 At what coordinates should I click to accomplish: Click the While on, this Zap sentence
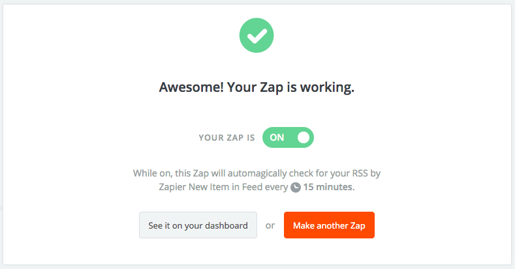(257, 180)
